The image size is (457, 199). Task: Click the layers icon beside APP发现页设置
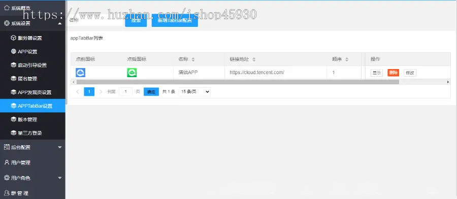pyautogui.click(x=13, y=92)
